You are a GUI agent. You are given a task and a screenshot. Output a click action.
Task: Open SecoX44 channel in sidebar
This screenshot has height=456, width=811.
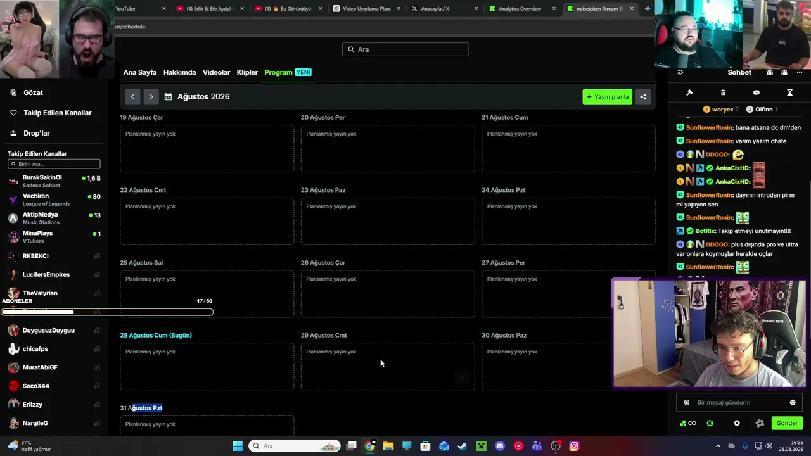click(x=54, y=386)
